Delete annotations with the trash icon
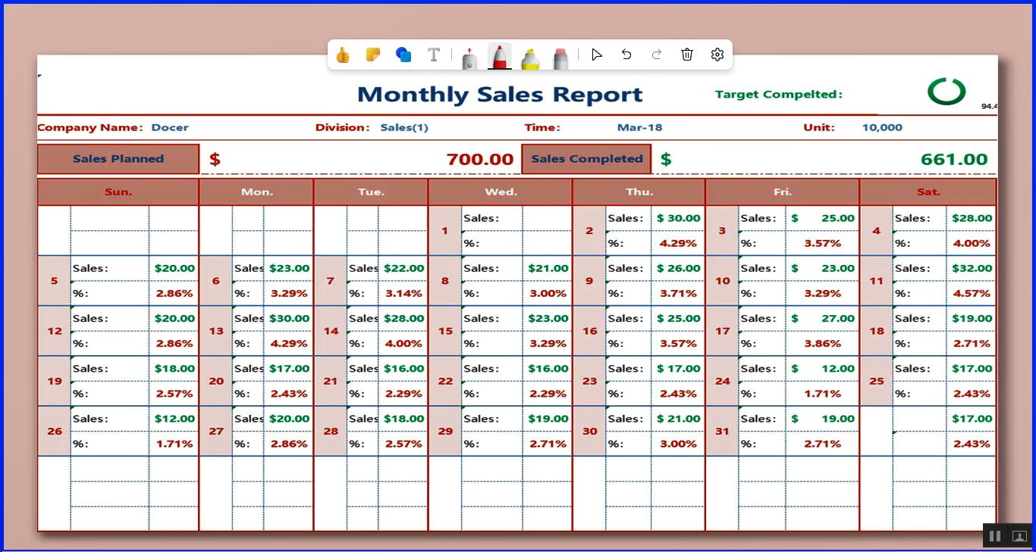1036x552 pixels. click(x=687, y=55)
